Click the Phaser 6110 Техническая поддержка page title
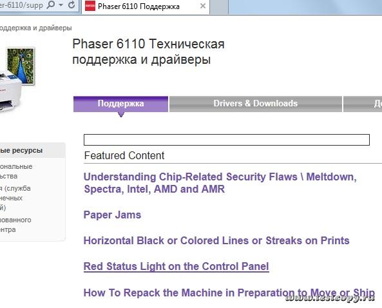 coord(148,52)
